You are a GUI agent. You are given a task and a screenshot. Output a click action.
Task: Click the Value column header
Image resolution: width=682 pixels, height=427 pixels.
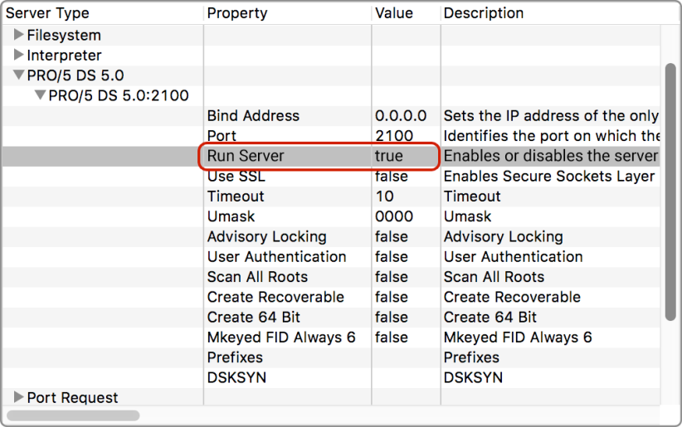coord(394,13)
